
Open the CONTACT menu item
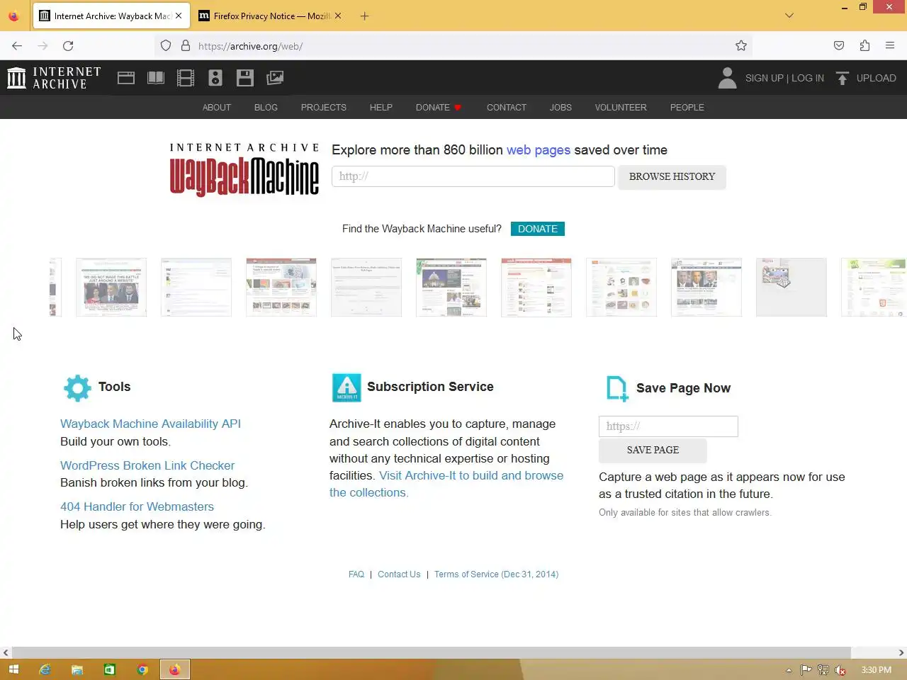[507, 108]
